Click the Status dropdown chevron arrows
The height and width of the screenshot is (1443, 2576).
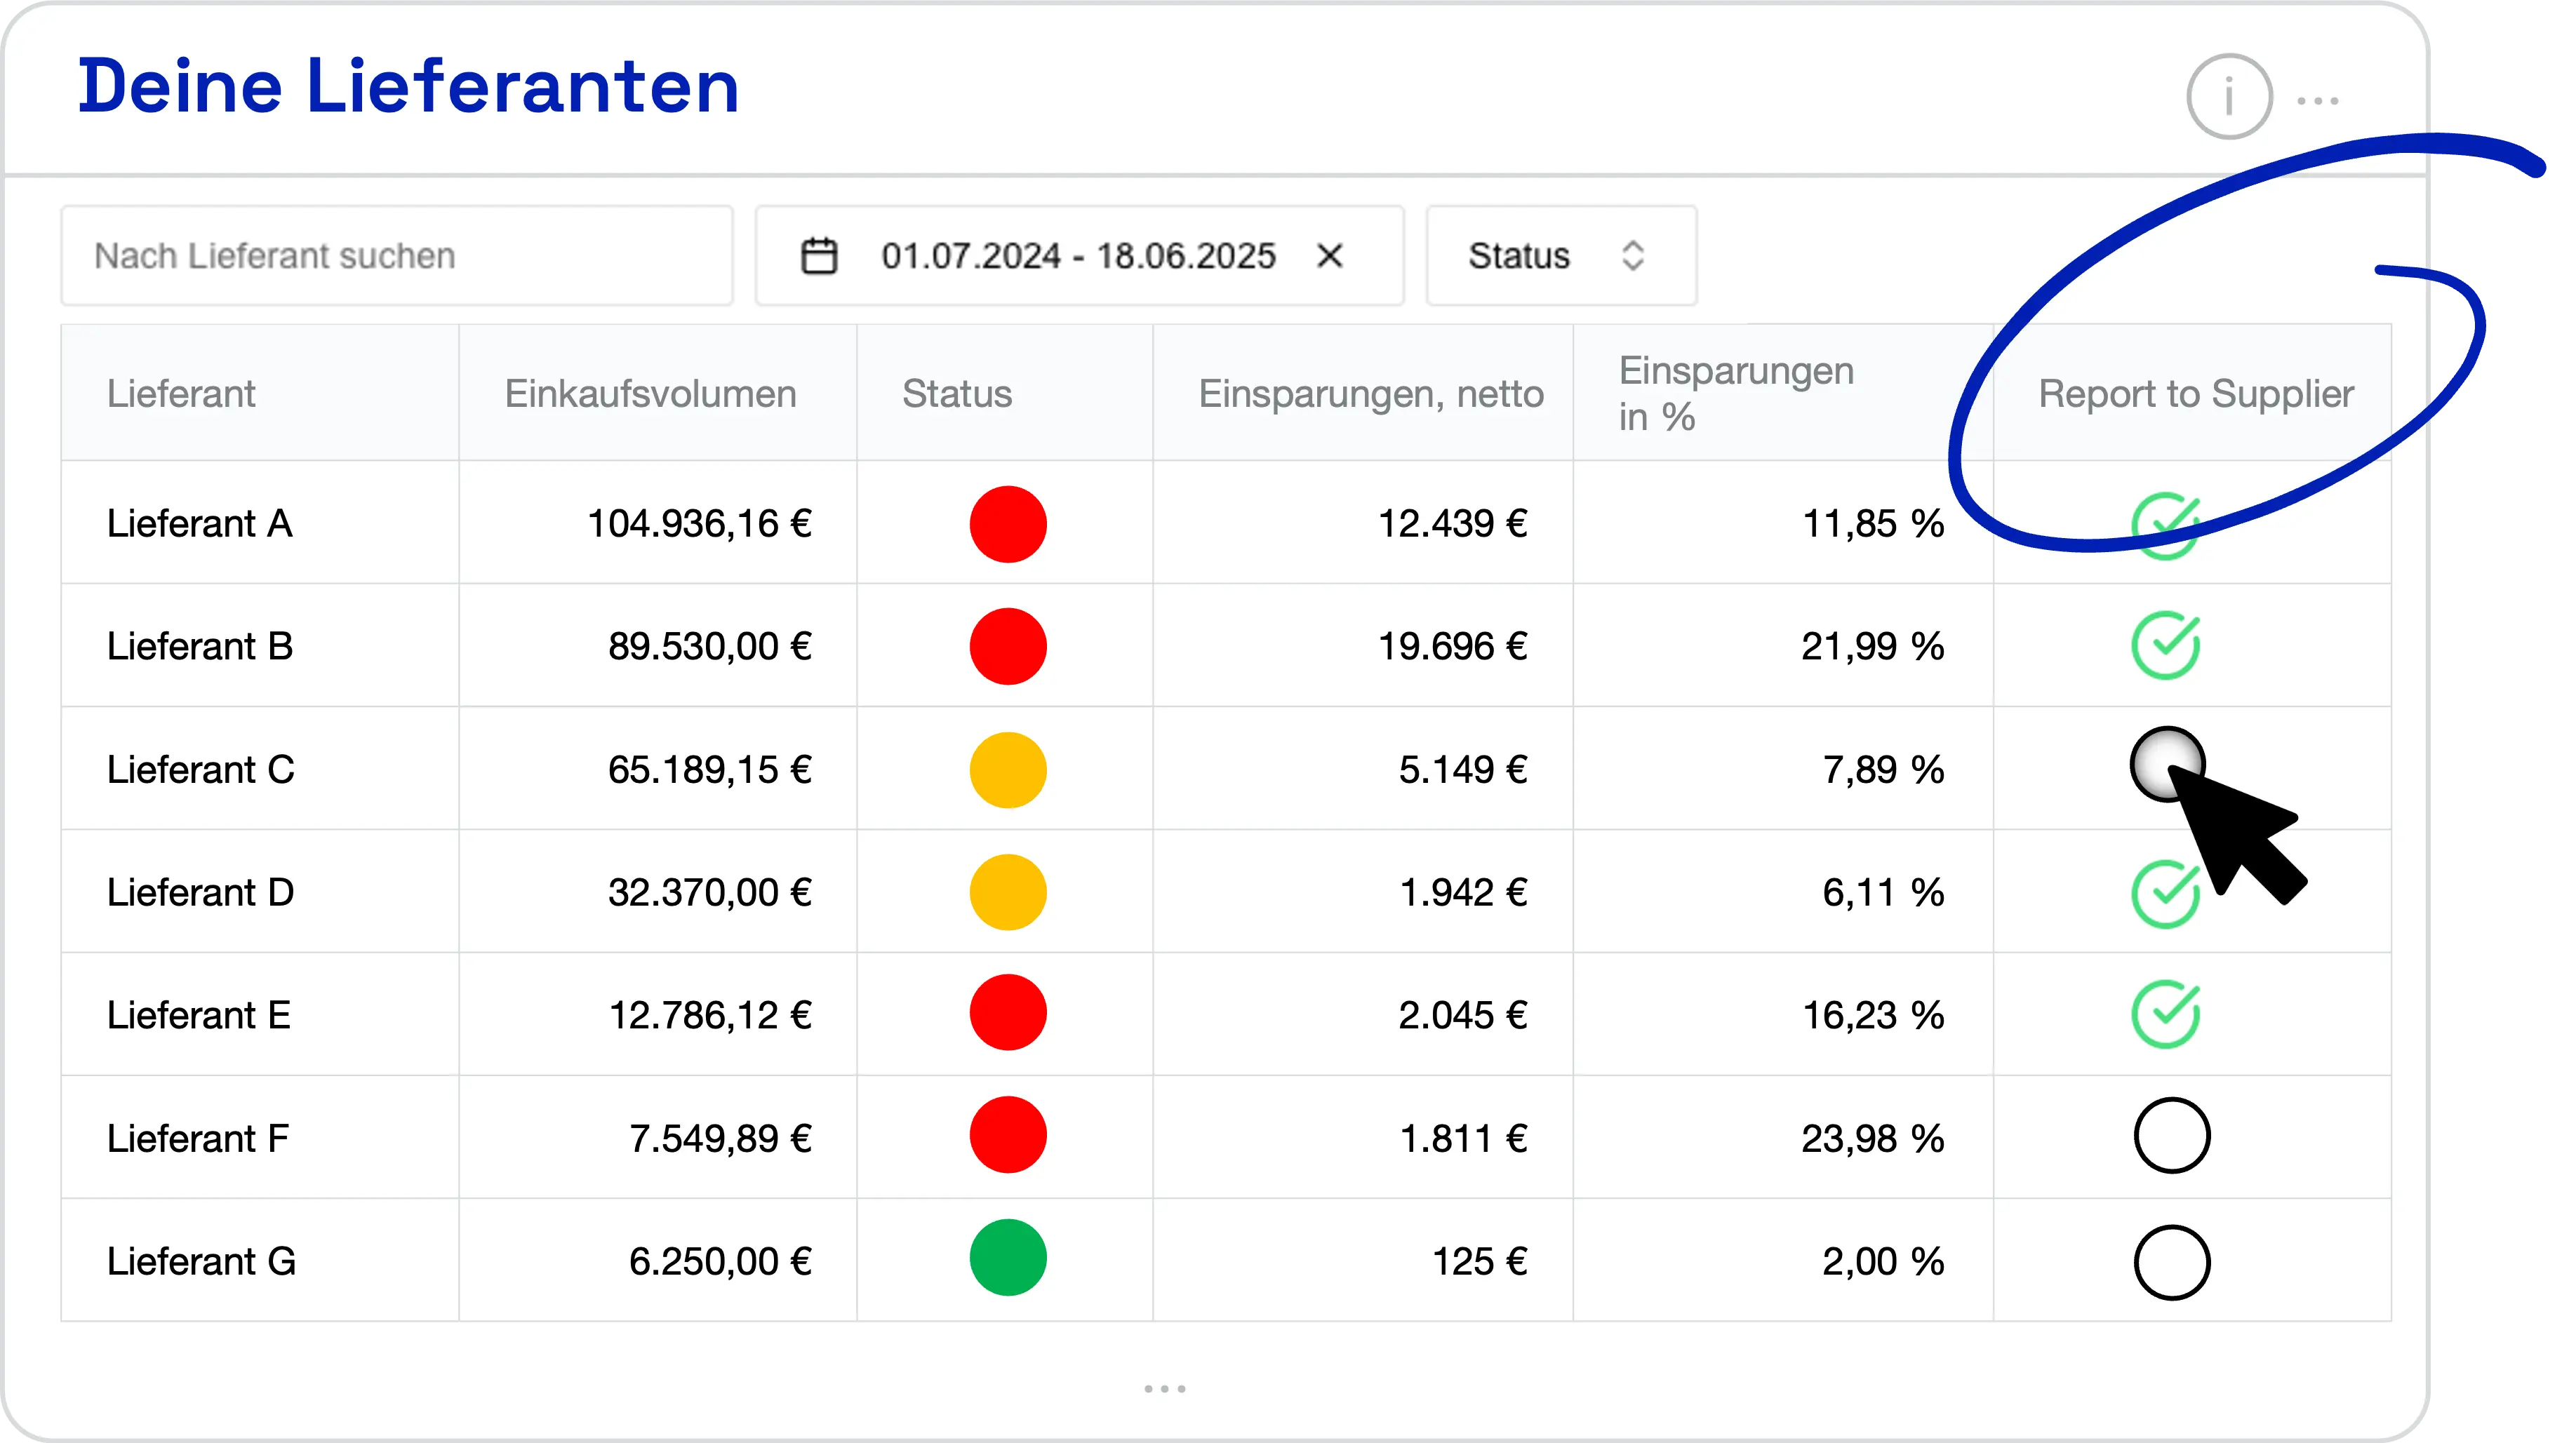click(1632, 255)
